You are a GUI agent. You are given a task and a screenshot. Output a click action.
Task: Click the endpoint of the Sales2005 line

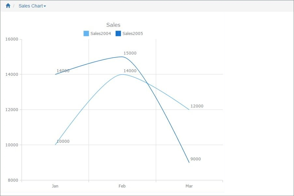[189, 162]
